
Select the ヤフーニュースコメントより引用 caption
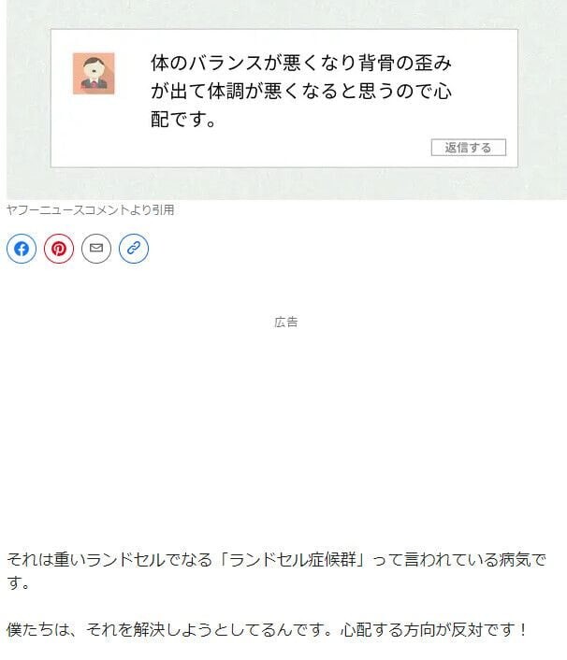(x=91, y=209)
